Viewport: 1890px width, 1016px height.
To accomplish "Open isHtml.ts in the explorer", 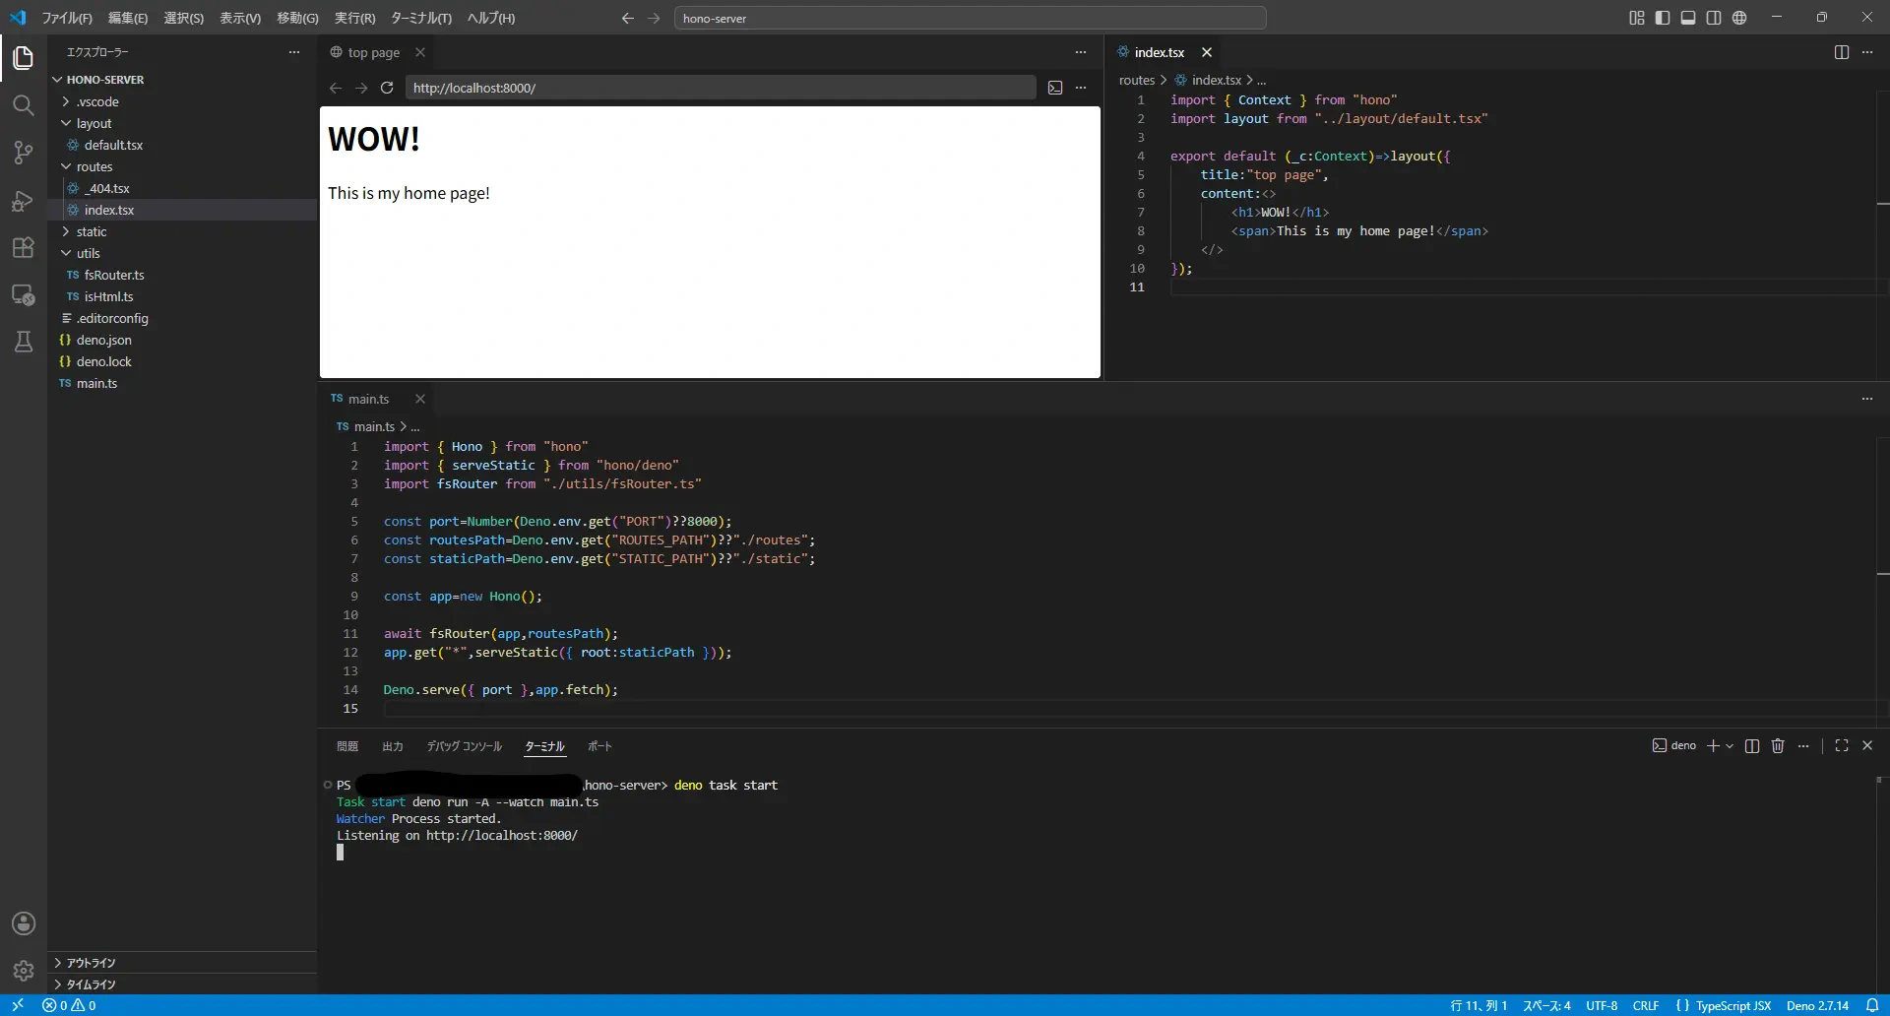I will 108,296.
